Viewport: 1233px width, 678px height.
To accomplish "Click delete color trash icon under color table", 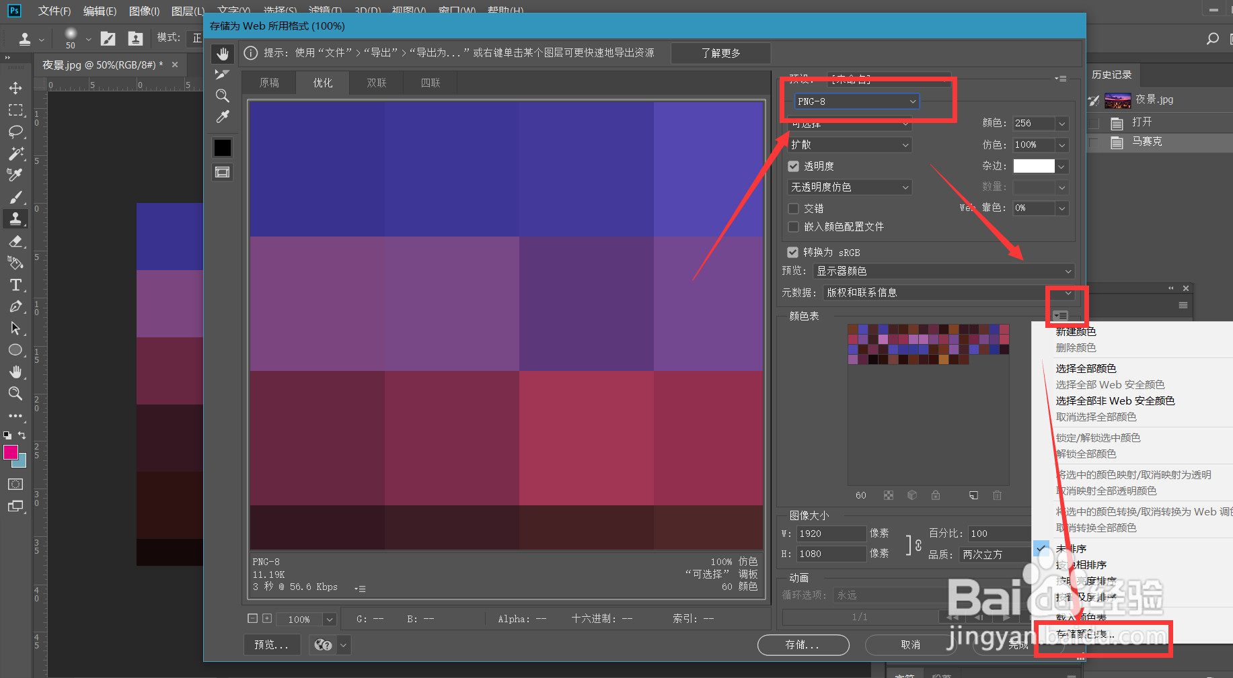I will coord(997,495).
